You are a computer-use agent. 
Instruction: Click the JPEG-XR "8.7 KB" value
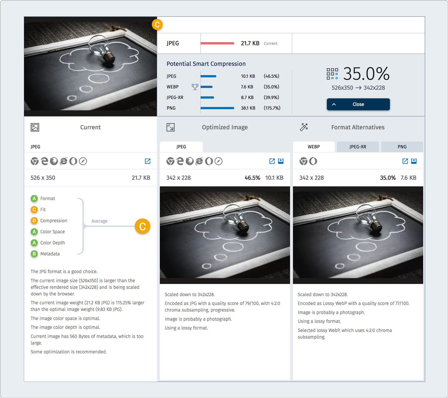tap(247, 97)
